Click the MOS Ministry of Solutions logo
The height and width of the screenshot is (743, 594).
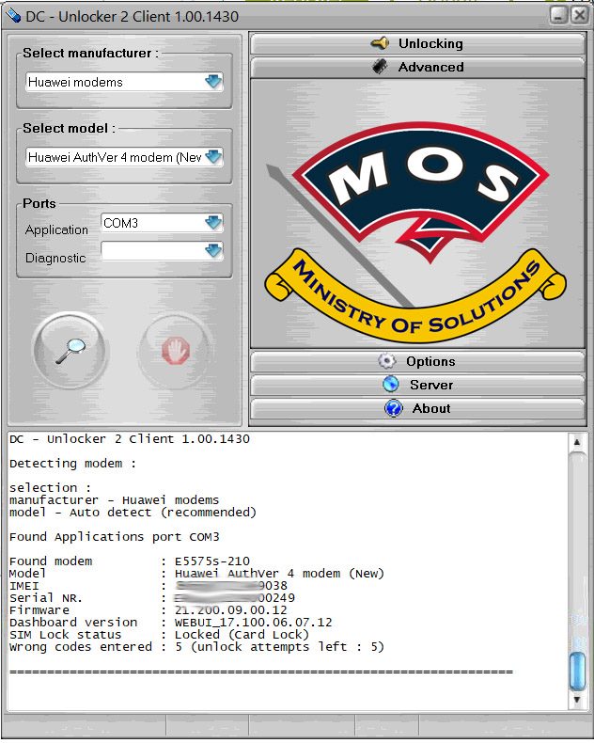(x=416, y=232)
